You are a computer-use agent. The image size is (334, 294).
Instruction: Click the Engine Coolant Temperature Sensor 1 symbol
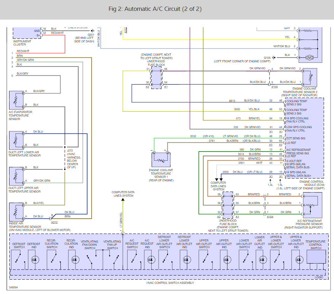(x=160, y=160)
